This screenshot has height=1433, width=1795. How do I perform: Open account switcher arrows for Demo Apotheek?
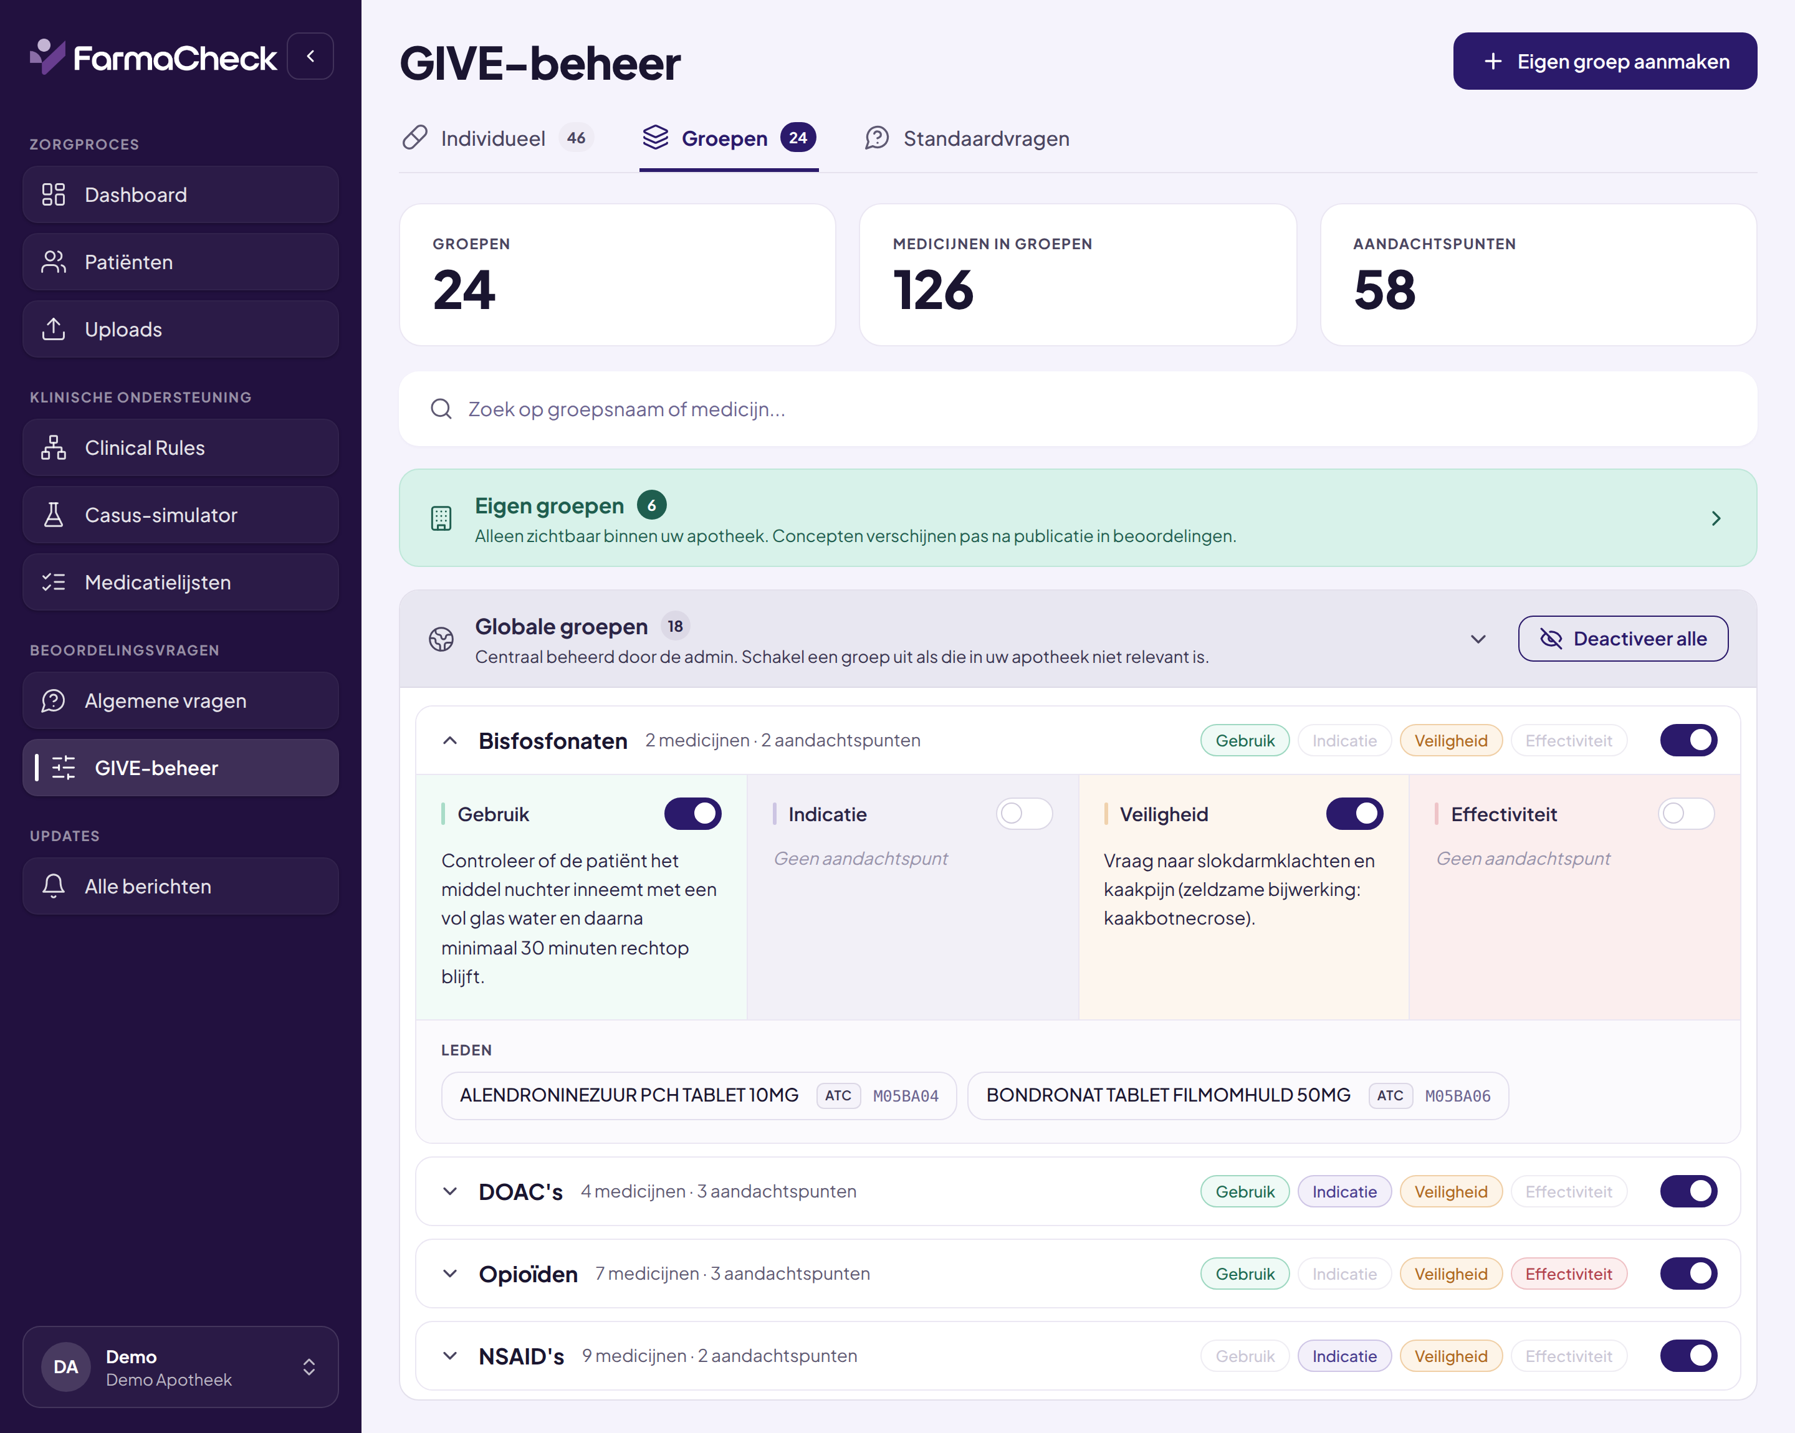(309, 1366)
